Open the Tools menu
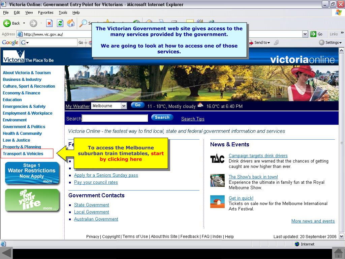The width and height of the screenshot is (345, 259). coord(63,12)
